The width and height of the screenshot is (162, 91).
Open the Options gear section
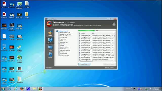coord(50,55)
